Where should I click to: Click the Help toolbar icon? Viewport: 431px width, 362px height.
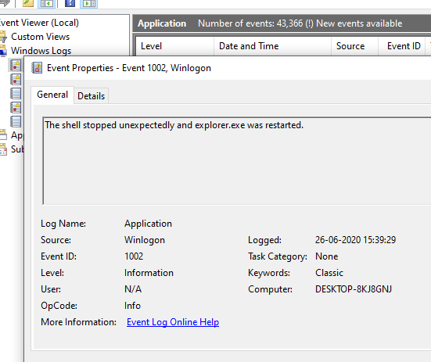coord(70,3)
